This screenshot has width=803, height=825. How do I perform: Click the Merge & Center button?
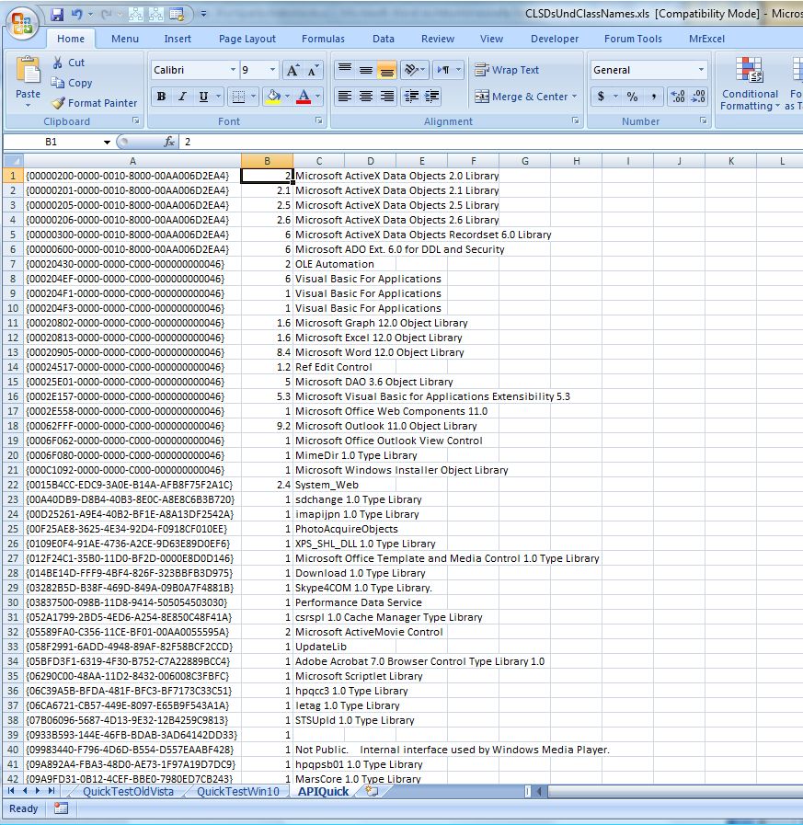pyautogui.click(x=521, y=97)
